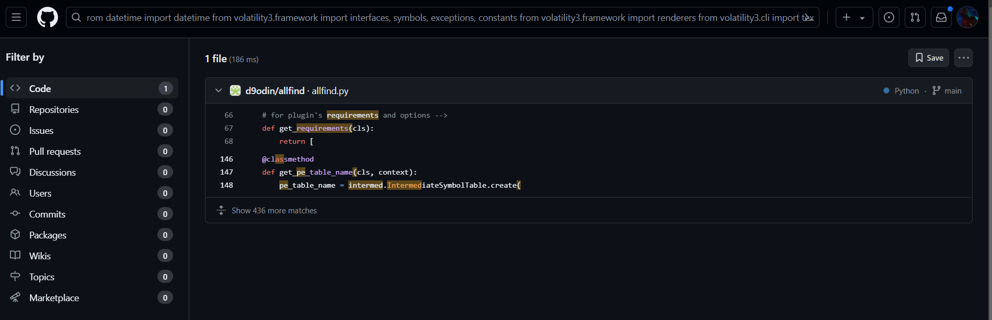Show 436 more matches
Screen dimensions: 992x320
[274, 210]
